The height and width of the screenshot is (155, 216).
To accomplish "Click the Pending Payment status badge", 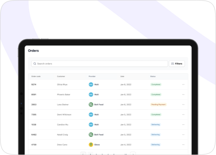I will (x=158, y=104).
